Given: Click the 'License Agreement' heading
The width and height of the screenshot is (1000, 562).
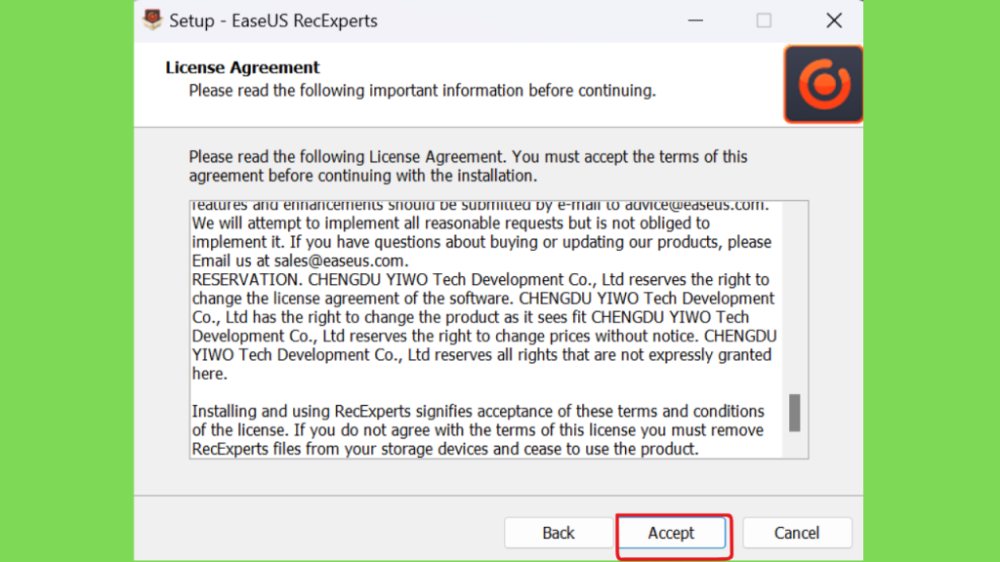Looking at the screenshot, I should 242,67.
